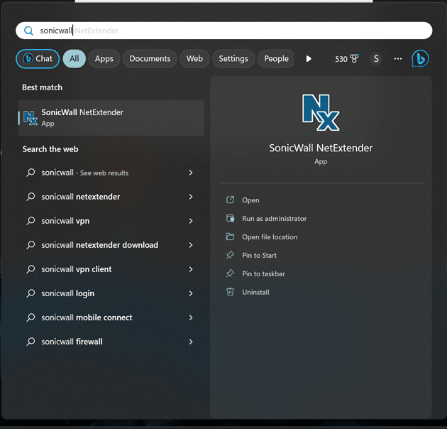The height and width of the screenshot is (429, 447).
Task: Click the SonicWall NetExtender title in the preview pane
Action: coord(321,148)
